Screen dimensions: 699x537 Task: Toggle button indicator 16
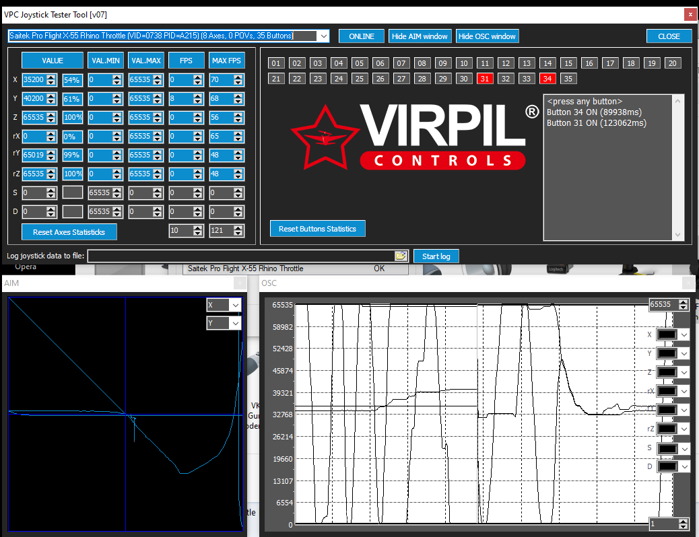tap(589, 63)
